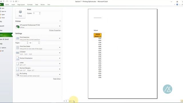Choose Close in the backstage menu

3,18
